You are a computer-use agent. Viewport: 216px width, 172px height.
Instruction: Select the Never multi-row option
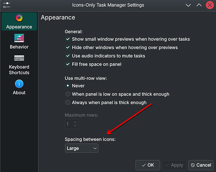coord(68,86)
